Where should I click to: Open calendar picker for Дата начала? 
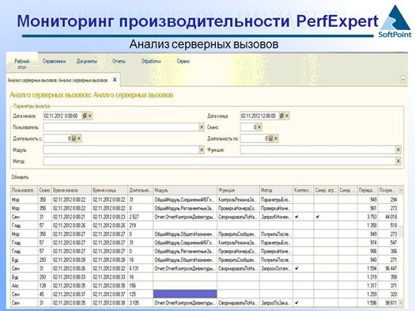pyautogui.click(x=85, y=116)
